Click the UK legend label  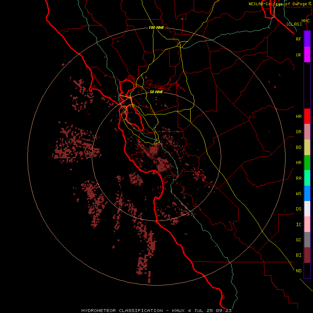[x=298, y=55]
